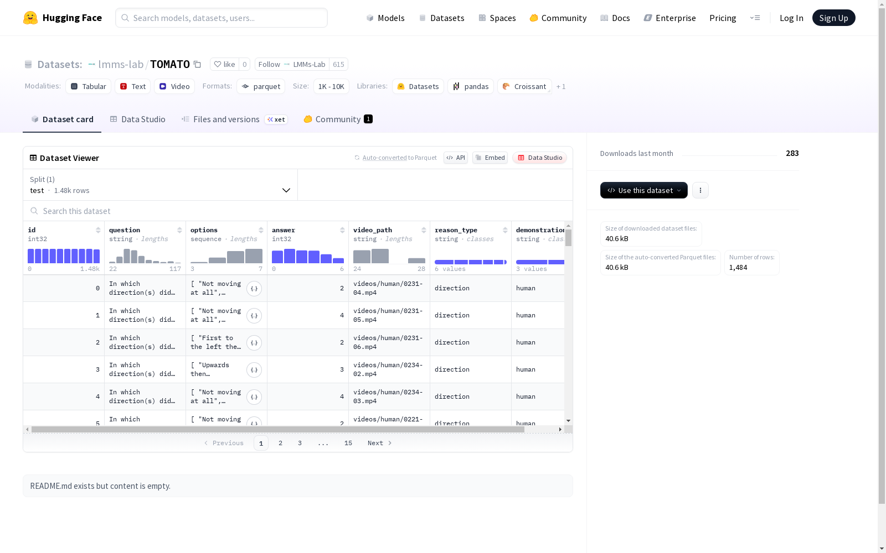
Task: Open the LMMs-Lab follower count 615
Action: (x=338, y=64)
